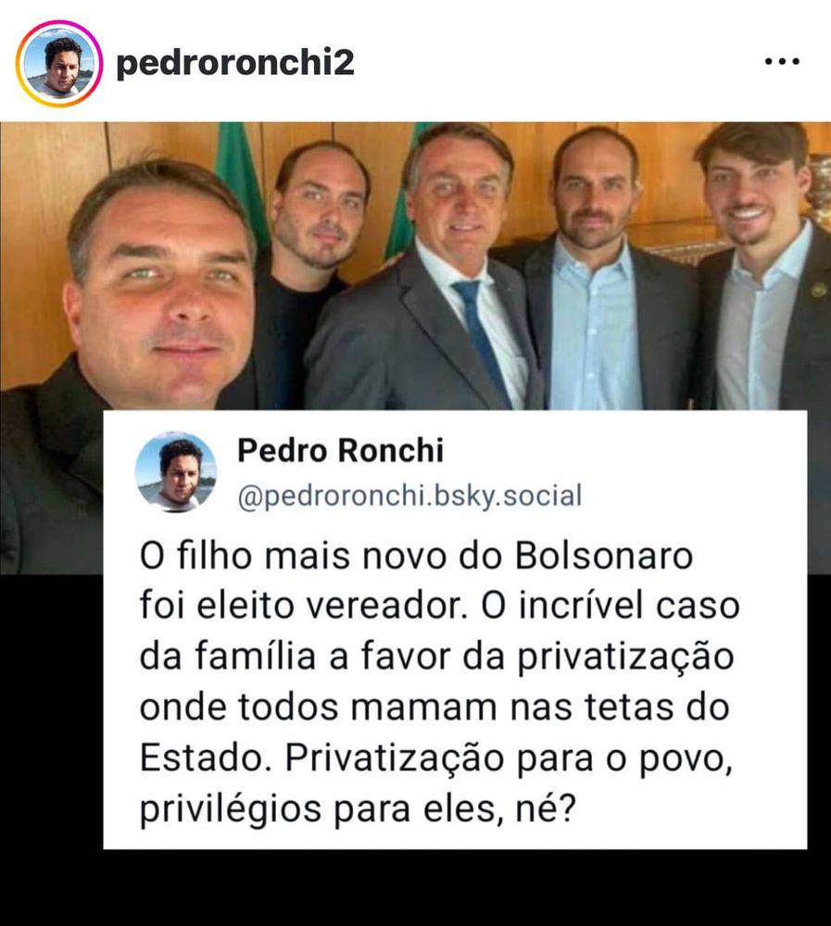View the pedroronchi2 story ring avatar
The height and width of the screenshot is (926, 831).
click(58, 63)
